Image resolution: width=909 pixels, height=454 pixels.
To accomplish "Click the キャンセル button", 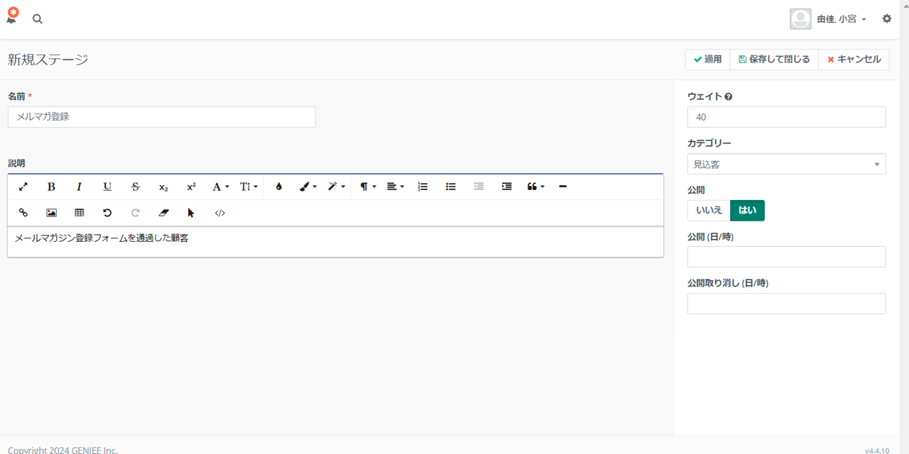I will 854,60.
